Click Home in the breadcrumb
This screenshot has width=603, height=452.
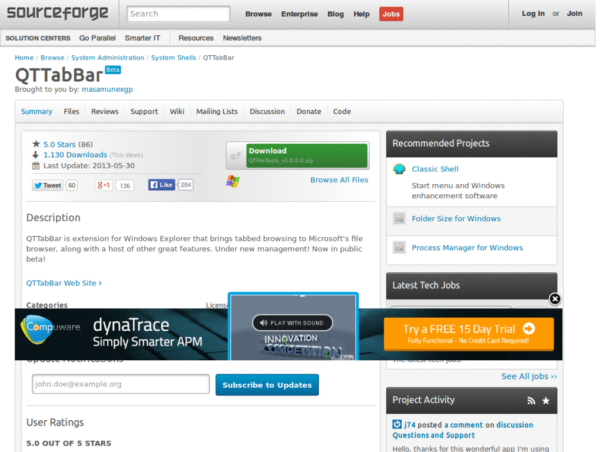tap(24, 58)
